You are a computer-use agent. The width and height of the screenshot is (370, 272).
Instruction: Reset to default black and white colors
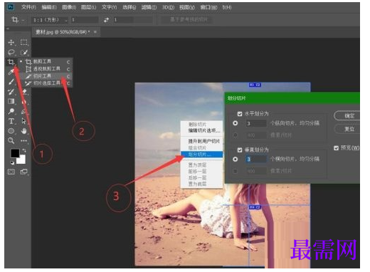tap(12, 162)
